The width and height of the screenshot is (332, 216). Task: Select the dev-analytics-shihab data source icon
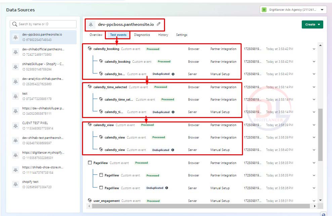15,82
